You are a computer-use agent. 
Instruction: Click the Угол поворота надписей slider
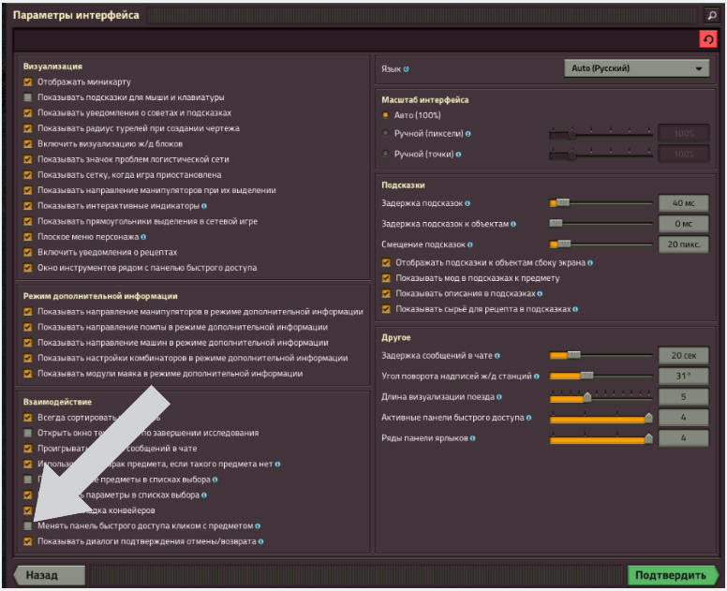click(x=601, y=376)
